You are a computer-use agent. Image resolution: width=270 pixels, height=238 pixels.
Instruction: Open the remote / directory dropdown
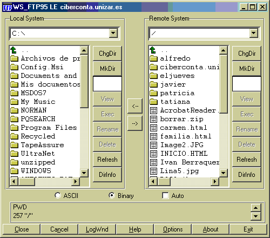(x=254, y=33)
